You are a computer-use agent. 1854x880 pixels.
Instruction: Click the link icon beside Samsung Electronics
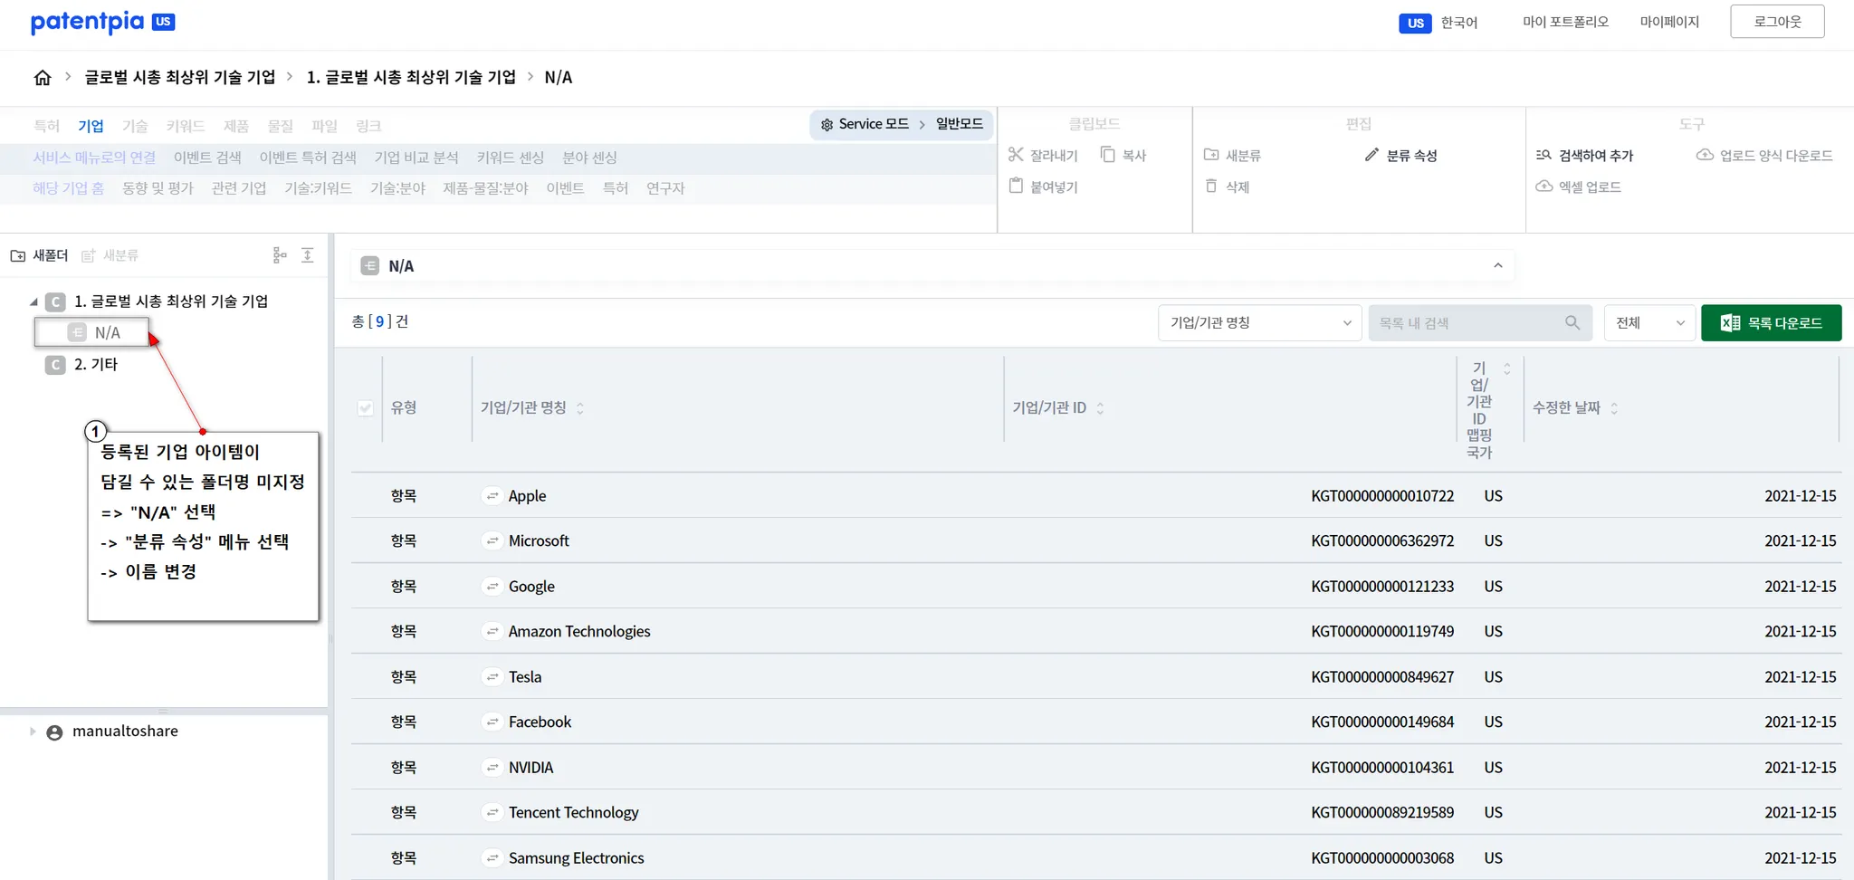point(492,858)
